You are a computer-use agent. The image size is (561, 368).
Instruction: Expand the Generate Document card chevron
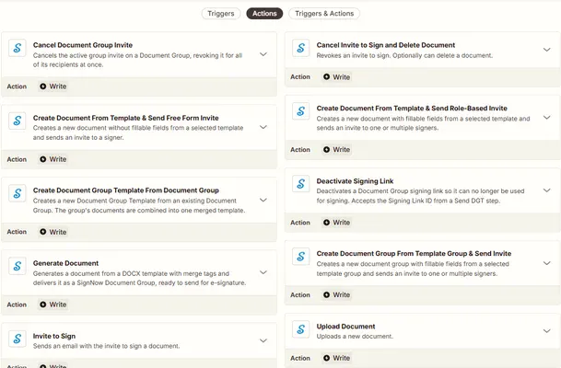[x=263, y=272]
